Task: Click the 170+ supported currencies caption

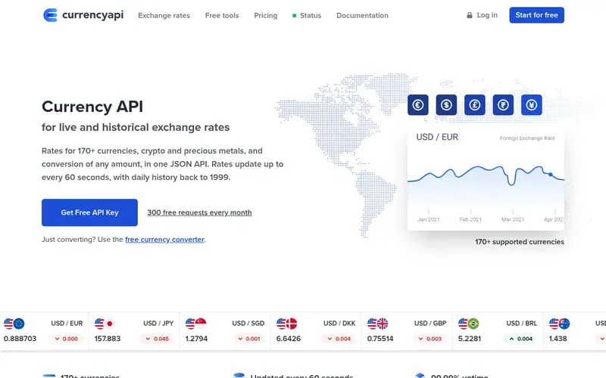Action: click(520, 242)
